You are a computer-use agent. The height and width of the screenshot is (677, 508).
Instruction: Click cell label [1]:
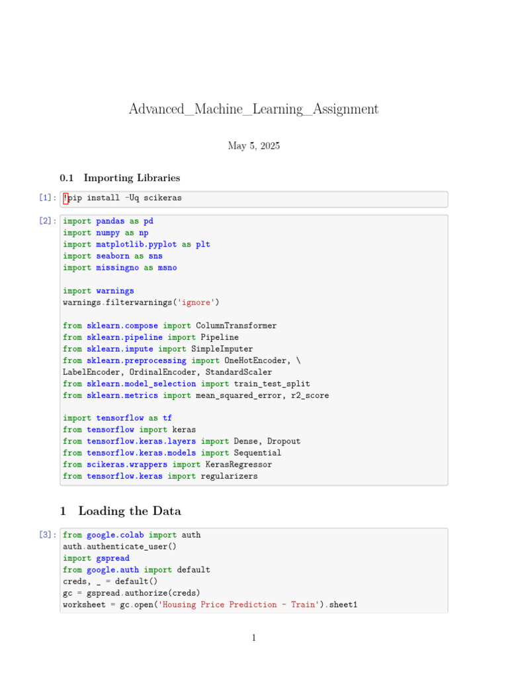click(x=48, y=197)
